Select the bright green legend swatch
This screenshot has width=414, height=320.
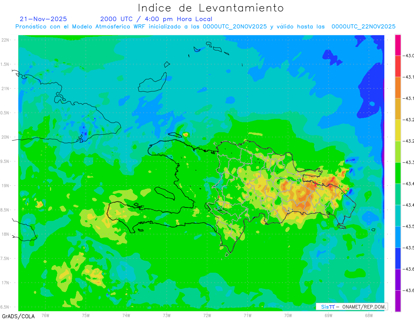tap(398, 173)
